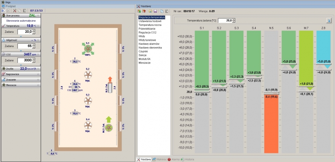Click the first icon in the Nastawy toolbar
This screenshot has width=335, height=162.
point(139,11)
